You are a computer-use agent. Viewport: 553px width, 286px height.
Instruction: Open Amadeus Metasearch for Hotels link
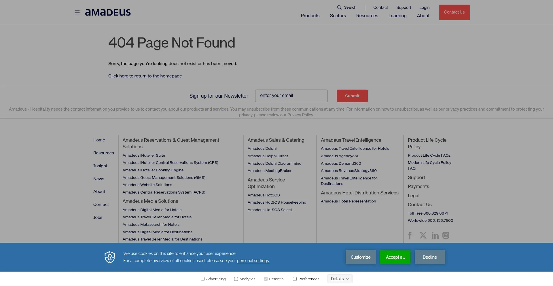[151, 225]
